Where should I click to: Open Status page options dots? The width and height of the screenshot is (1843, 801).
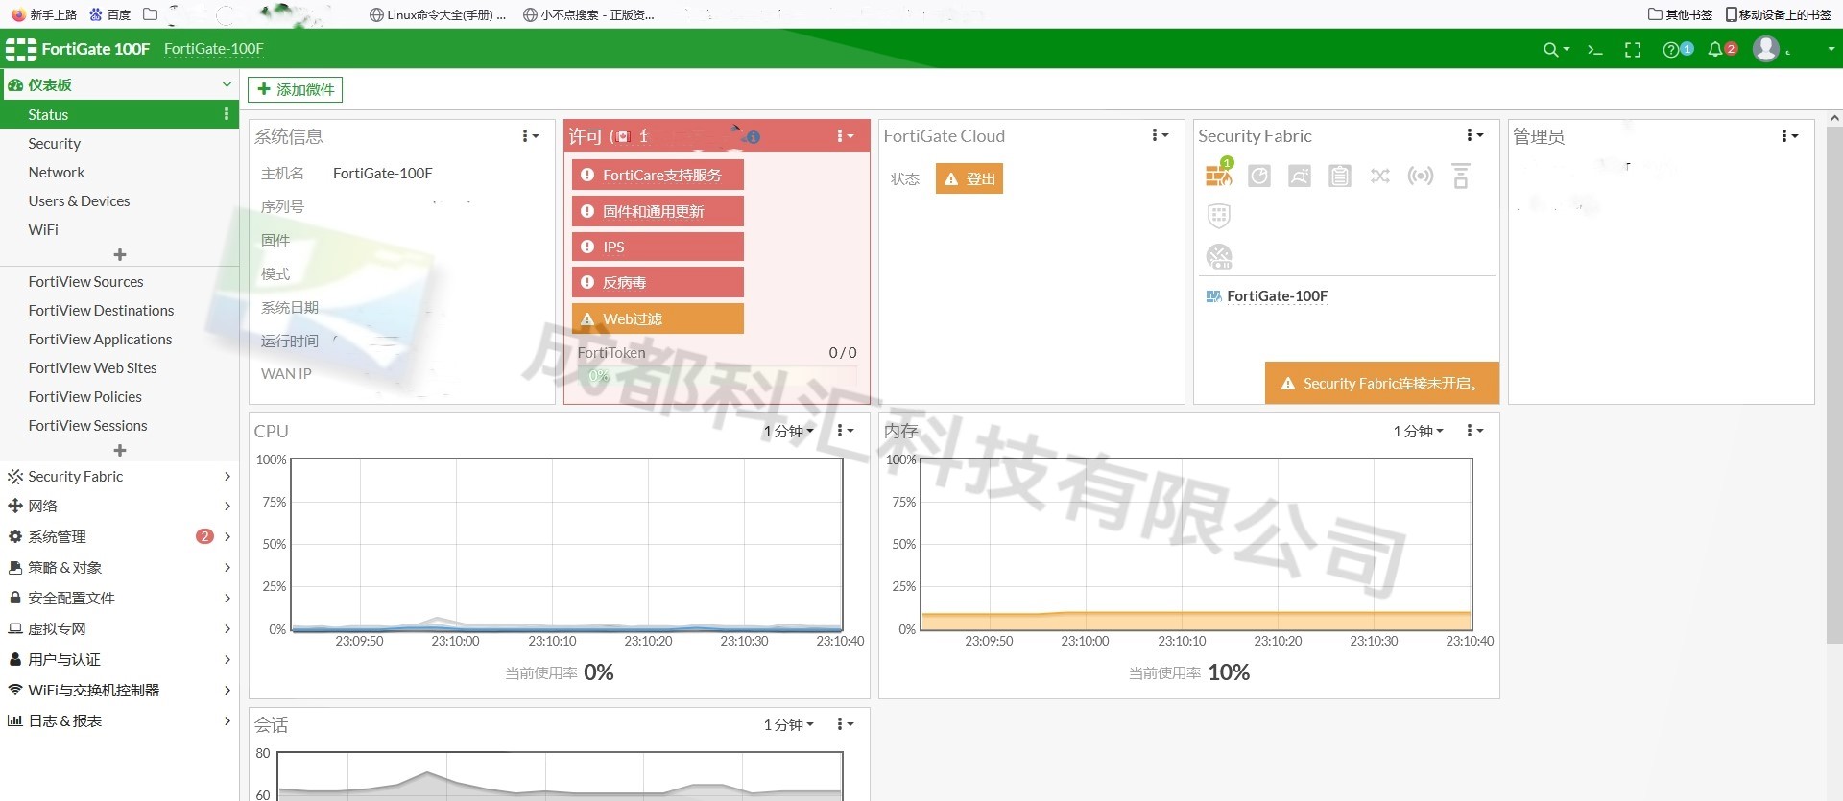pyautogui.click(x=227, y=114)
